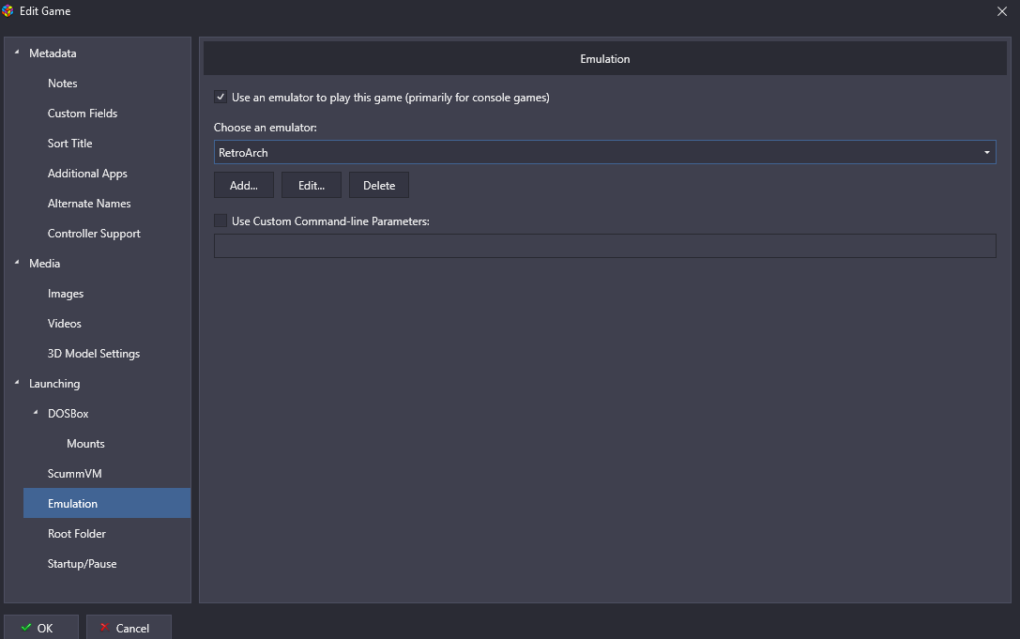Confirm changes with the OK button
The height and width of the screenshot is (639, 1020).
(41, 628)
